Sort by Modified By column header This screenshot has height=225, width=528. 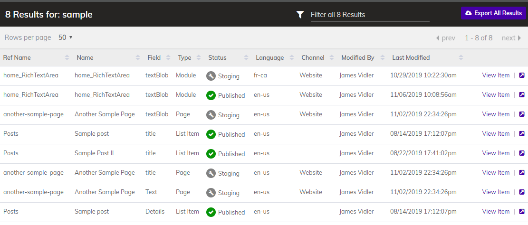click(x=357, y=57)
